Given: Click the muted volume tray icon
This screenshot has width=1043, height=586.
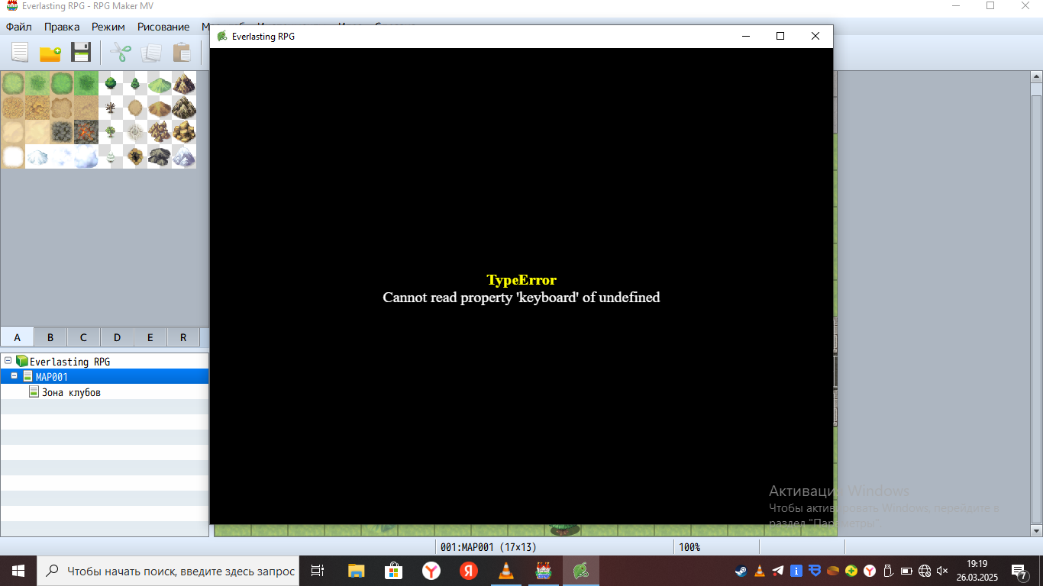Looking at the screenshot, I should [x=942, y=571].
